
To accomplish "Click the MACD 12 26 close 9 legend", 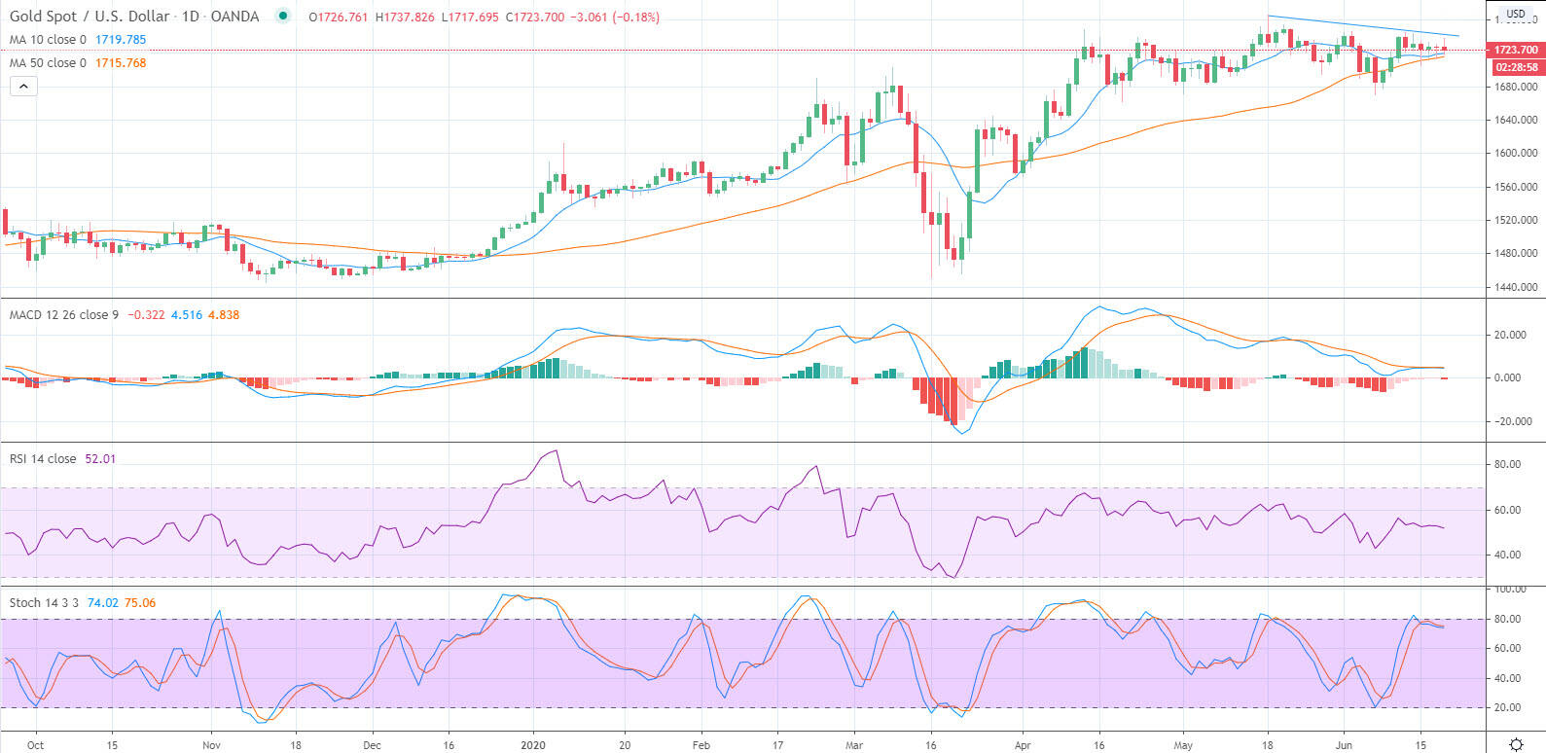I will [64, 315].
